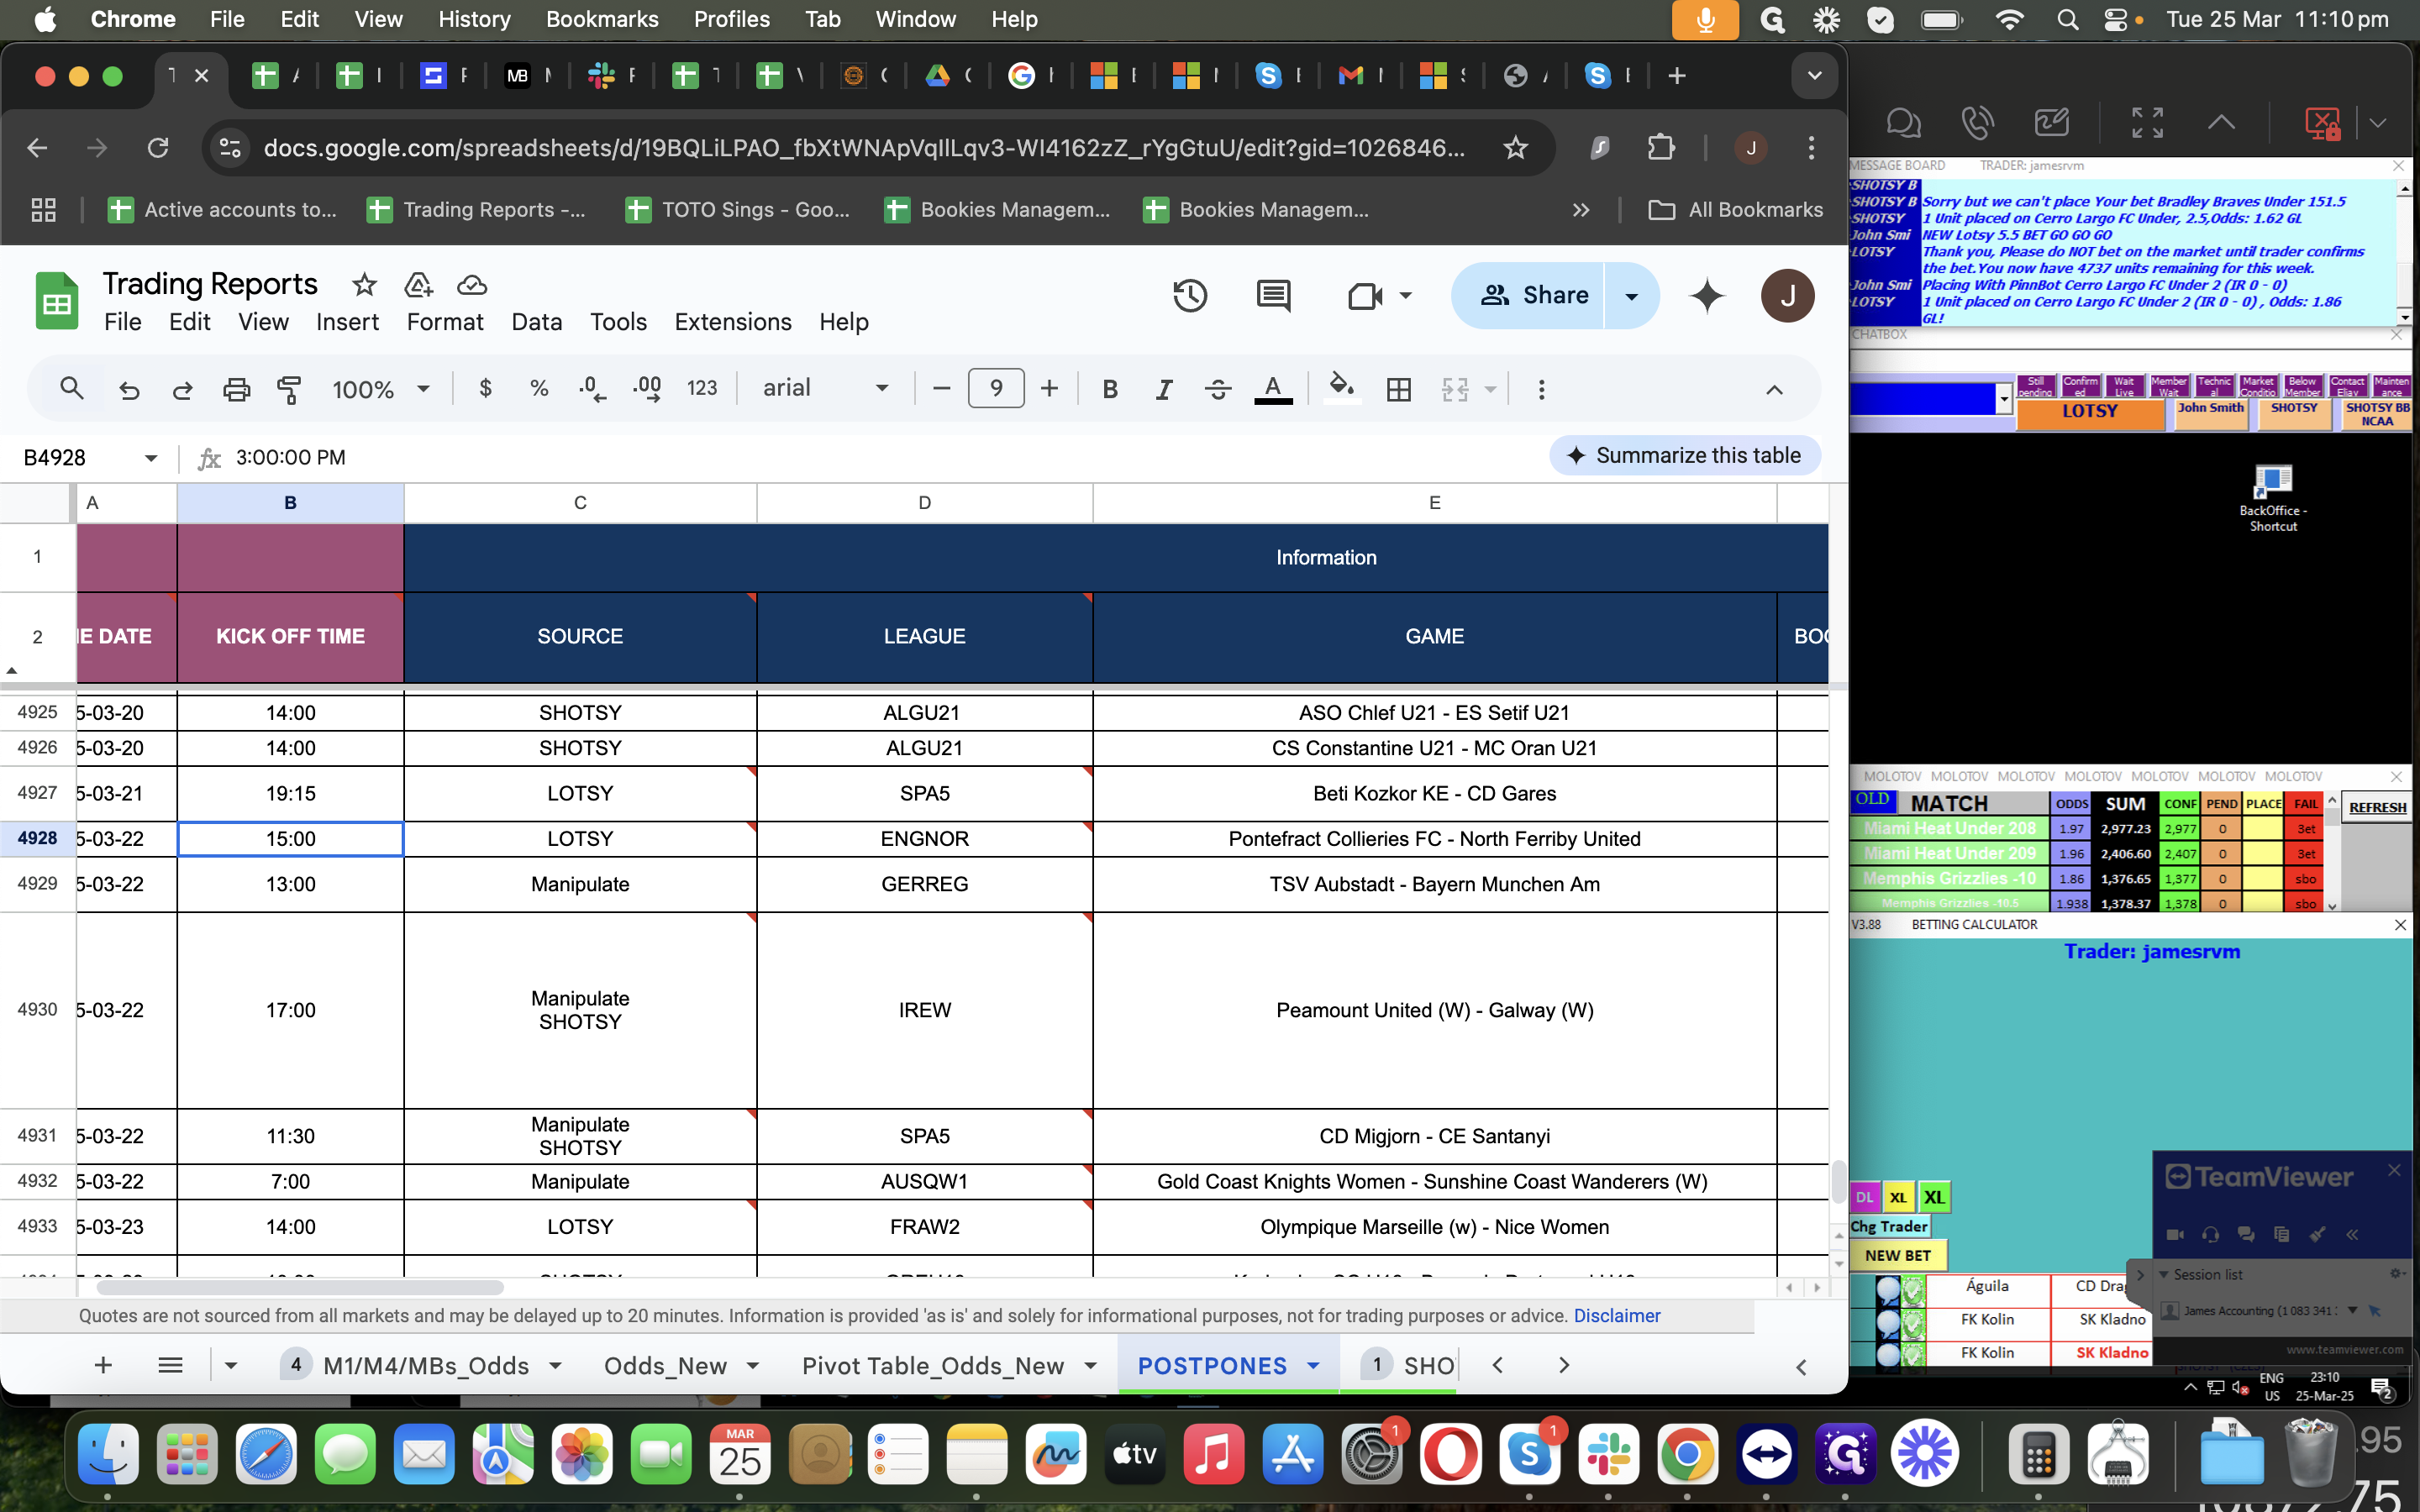Click TeamViewer fullscreen arrows icon
Screen dimensions: 2420x1512
[2147, 123]
